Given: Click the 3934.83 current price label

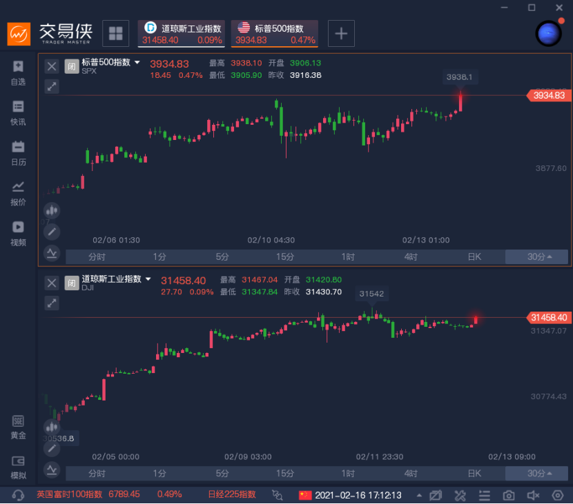Looking at the screenshot, I should 549,95.
